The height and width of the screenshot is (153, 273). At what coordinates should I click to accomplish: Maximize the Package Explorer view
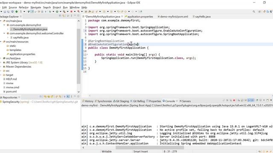[78, 16]
